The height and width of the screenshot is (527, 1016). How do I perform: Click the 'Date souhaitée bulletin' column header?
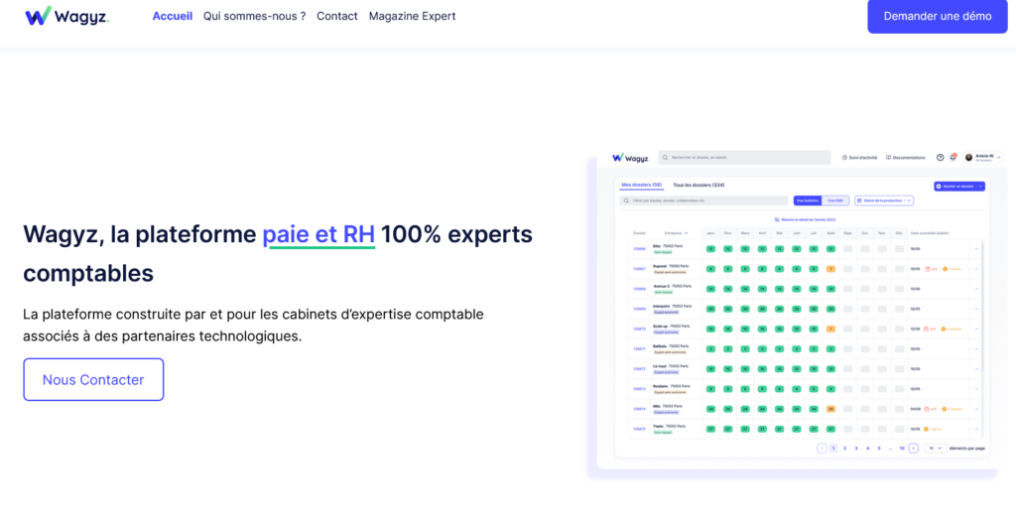click(x=930, y=233)
